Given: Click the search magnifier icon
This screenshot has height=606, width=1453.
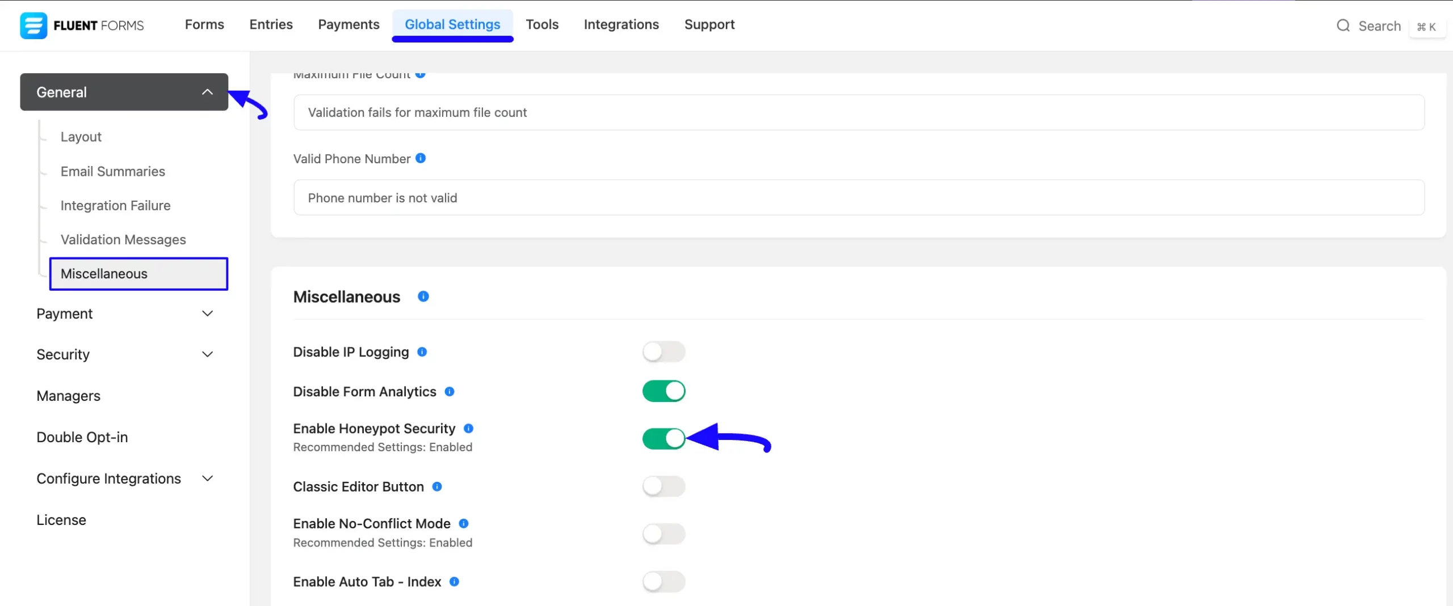Looking at the screenshot, I should (1343, 26).
